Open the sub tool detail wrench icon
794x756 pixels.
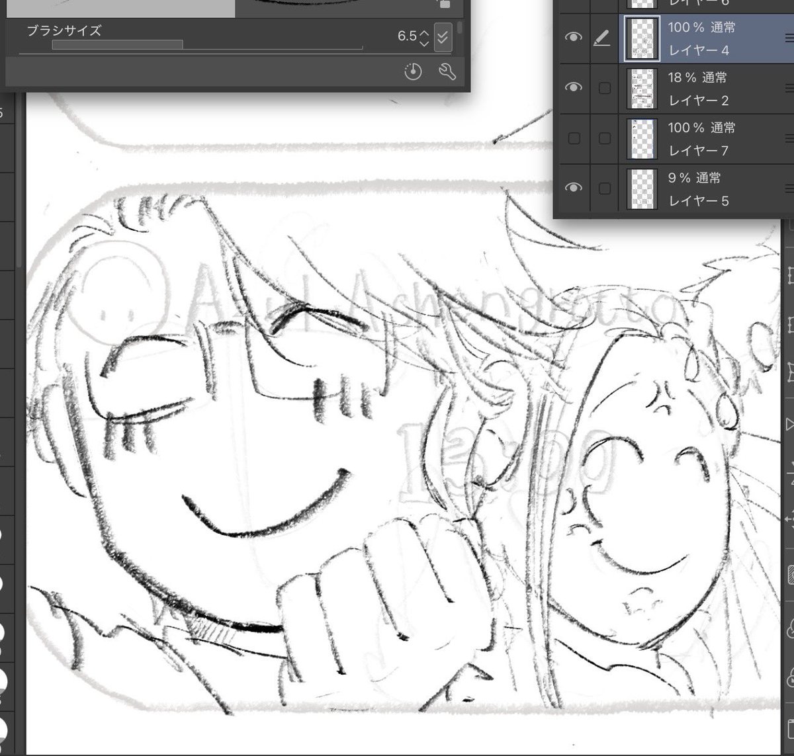coord(447,71)
